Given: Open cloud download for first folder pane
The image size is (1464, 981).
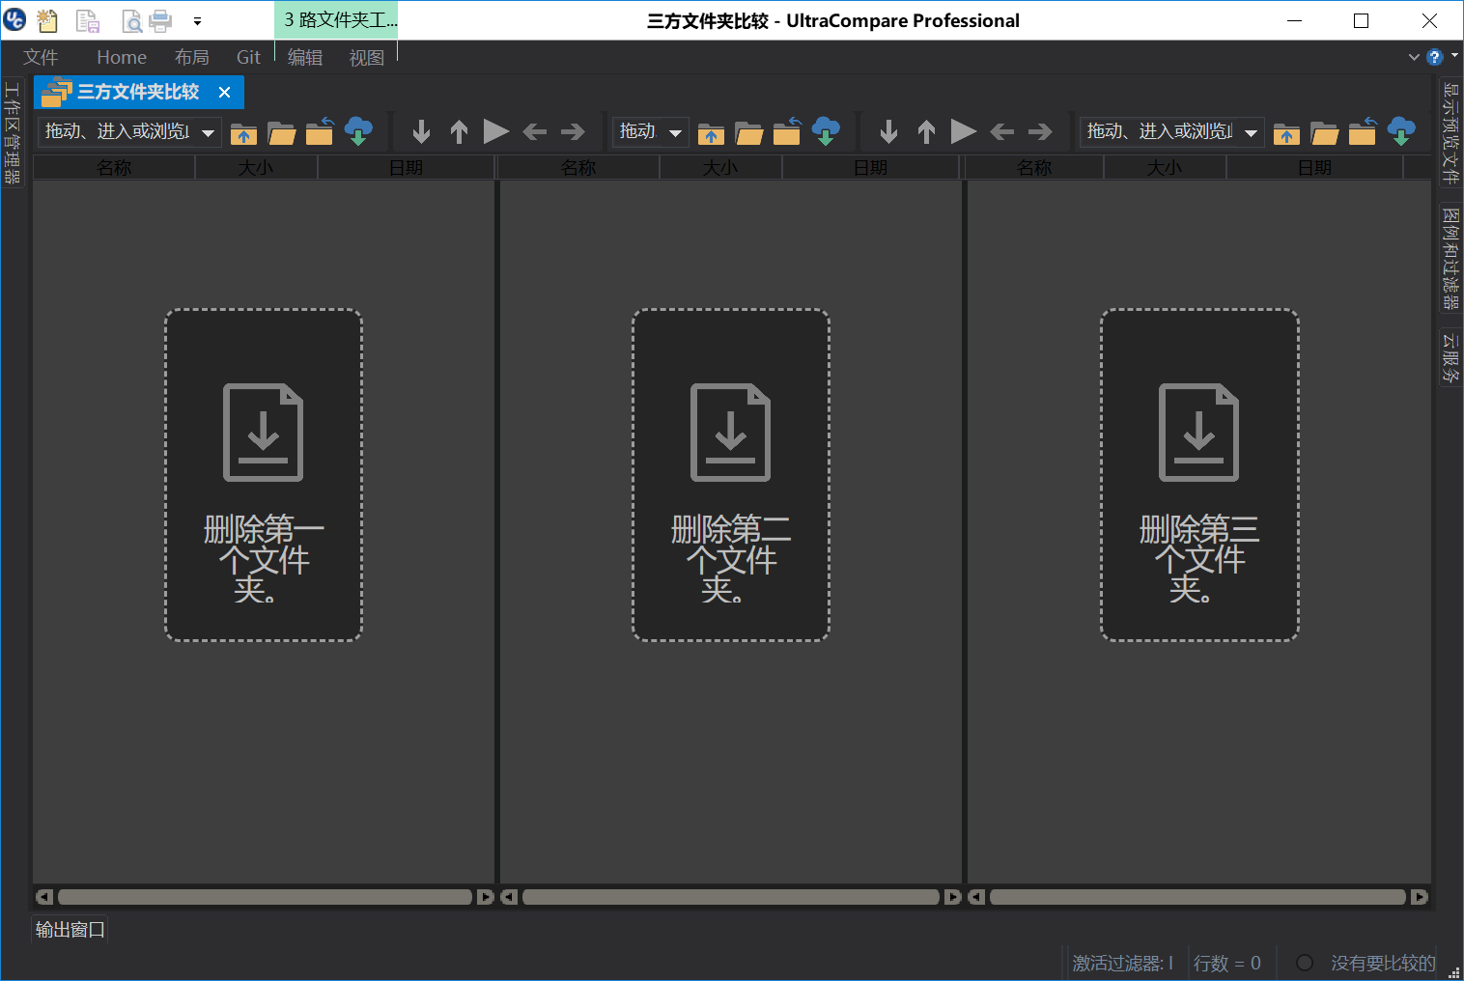Looking at the screenshot, I should tap(358, 130).
